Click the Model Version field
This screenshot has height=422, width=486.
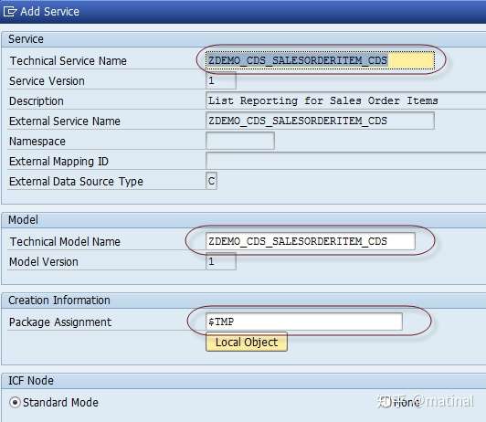pos(221,261)
